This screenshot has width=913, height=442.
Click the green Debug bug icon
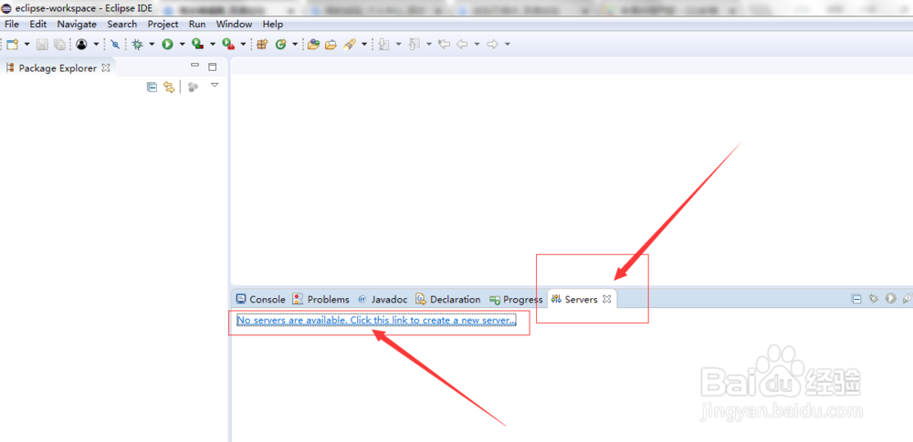pyautogui.click(x=138, y=44)
